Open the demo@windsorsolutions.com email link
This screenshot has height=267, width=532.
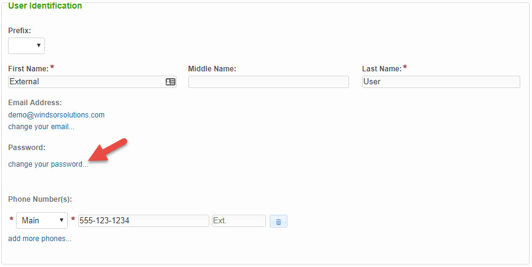coord(56,115)
